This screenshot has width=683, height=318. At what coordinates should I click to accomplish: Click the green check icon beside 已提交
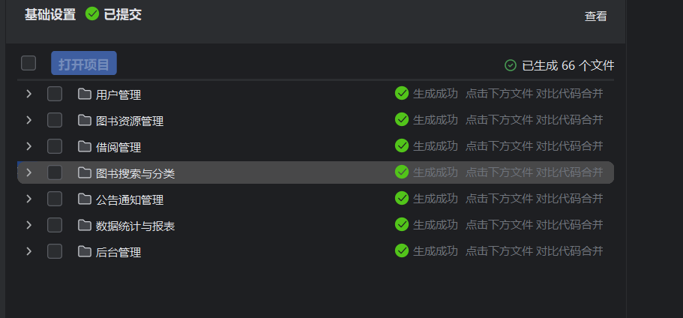(x=92, y=14)
